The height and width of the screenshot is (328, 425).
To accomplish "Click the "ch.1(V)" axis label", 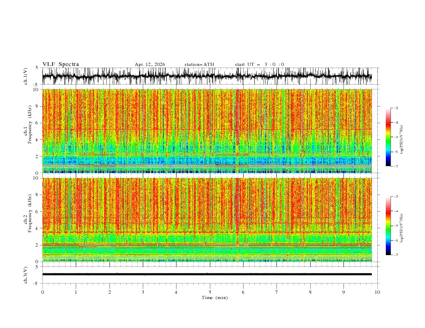I will (x=26, y=76).
